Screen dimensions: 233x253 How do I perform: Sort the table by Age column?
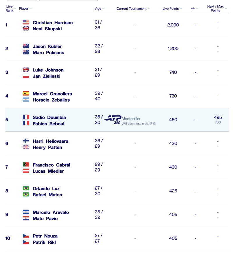(x=100, y=9)
